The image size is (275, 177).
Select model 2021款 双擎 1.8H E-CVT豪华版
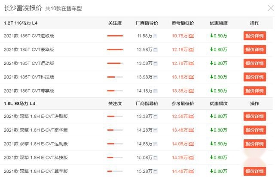(36, 130)
